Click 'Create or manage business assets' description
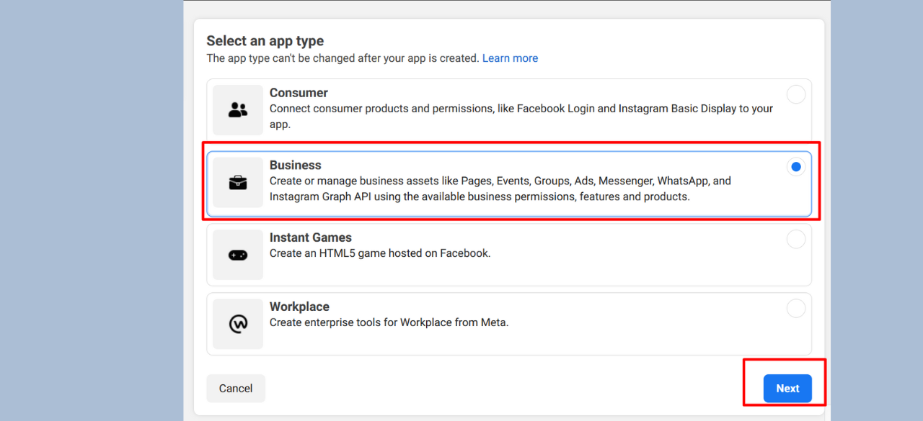The width and height of the screenshot is (923, 421). pos(500,189)
